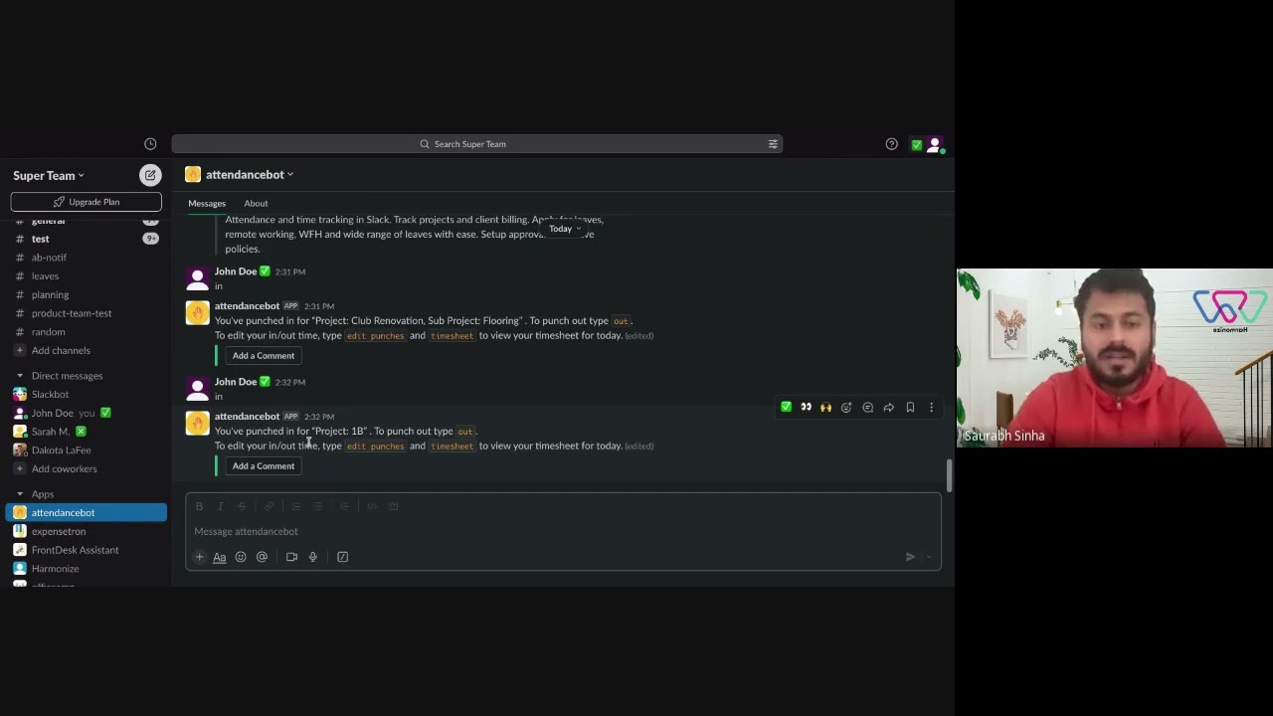The width and height of the screenshot is (1273, 716).
Task: Open attendancebot conversation details dropdown
Action: (250, 175)
